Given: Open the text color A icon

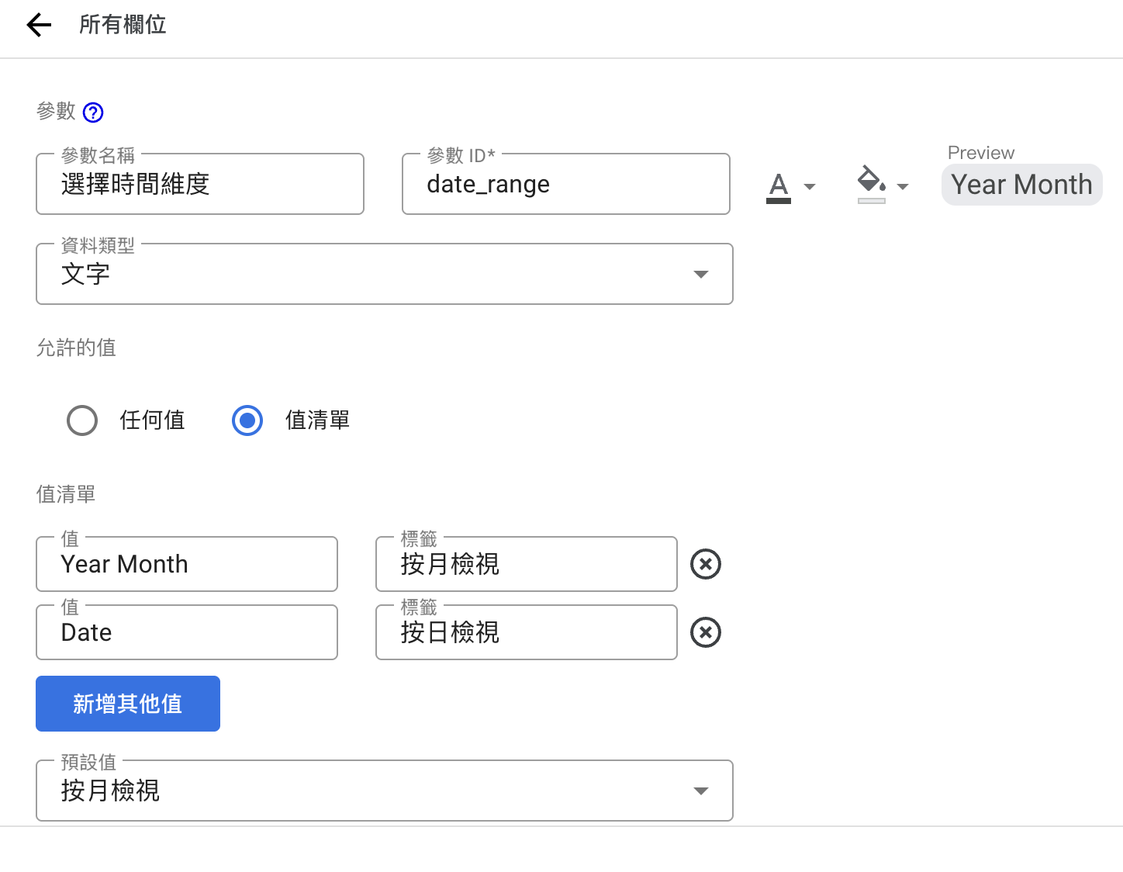Looking at the screenshot, I should (779, 187).
